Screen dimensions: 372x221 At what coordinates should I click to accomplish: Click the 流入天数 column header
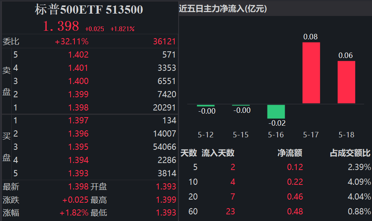click(x=218, y=153)
